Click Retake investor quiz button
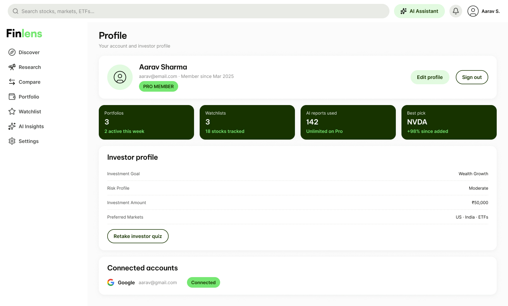The height and width of the screenshot is (306, 508). pyautogui.click(x=138, y=236)
